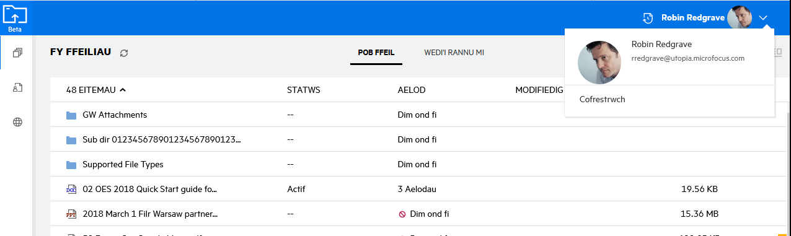The width and height of the screenshot is (791, 236).
Task: Refresh the FY FFEILIAU file list
Action: [124, 53]
